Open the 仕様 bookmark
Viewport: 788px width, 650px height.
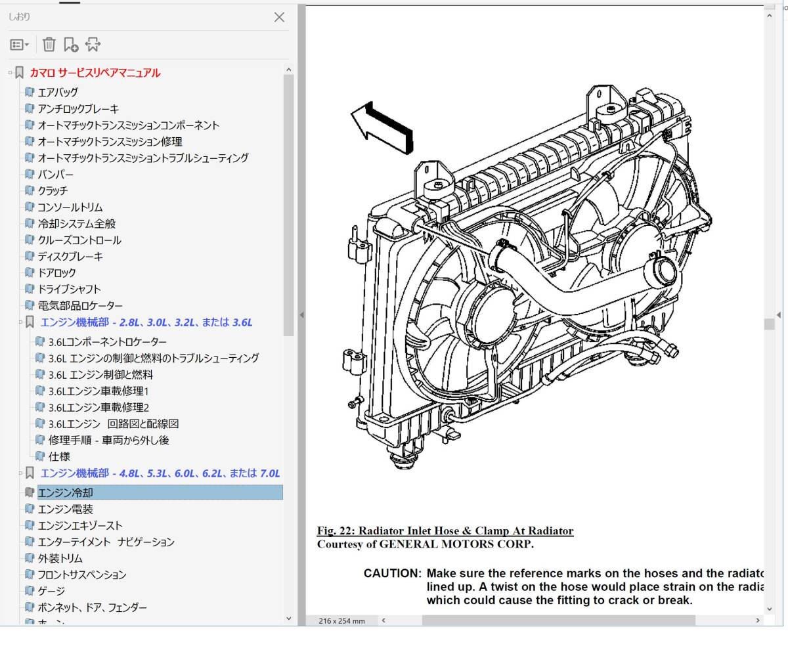tap(59, 456)
